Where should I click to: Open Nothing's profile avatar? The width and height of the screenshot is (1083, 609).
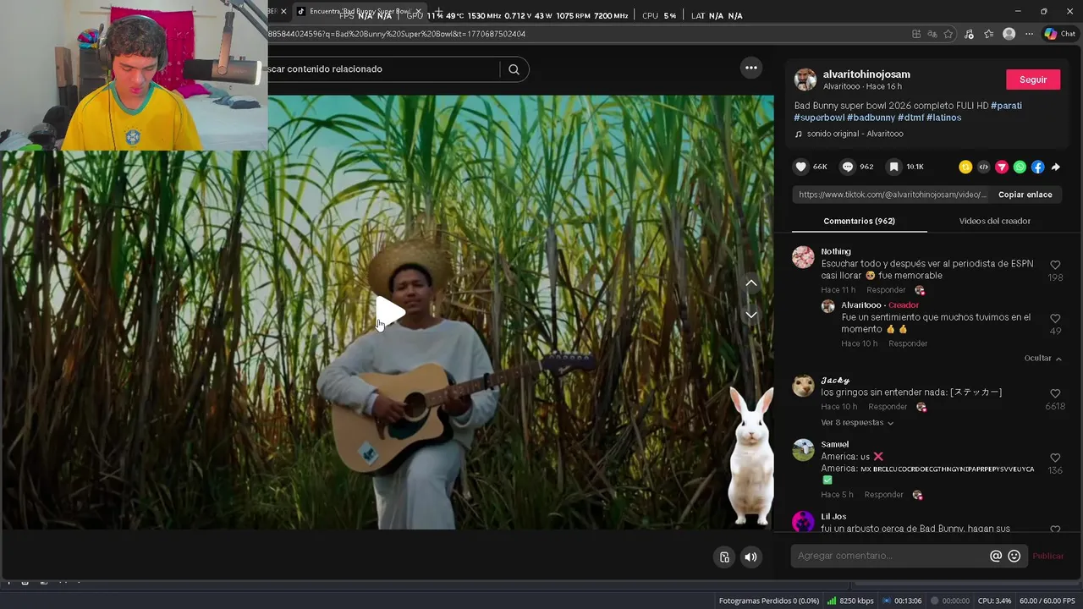coord(803,257)
